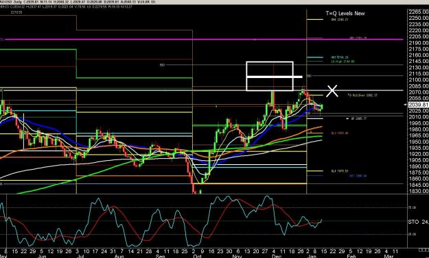Click the pivot level label reading 2005.77
Screen dimensions: 429x258
[x=359, y=118]
